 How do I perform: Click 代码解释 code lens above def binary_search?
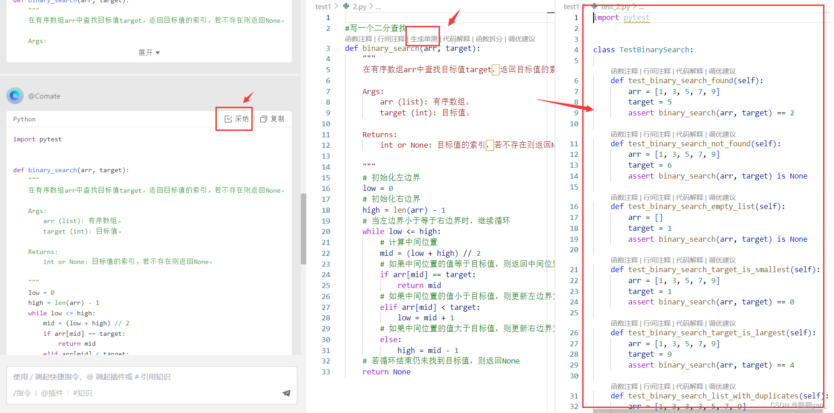coord(456,39)
